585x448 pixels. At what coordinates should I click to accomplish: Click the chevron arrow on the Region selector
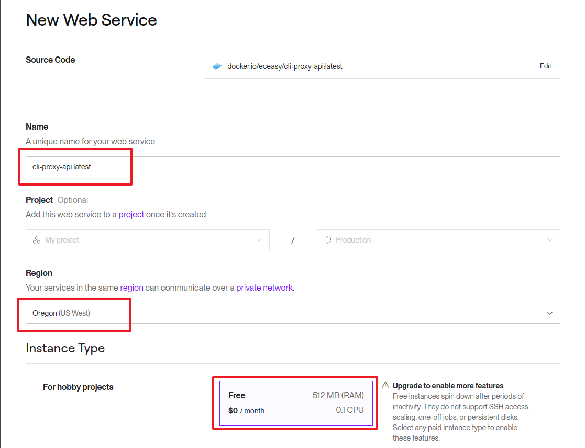click(549, 313)
